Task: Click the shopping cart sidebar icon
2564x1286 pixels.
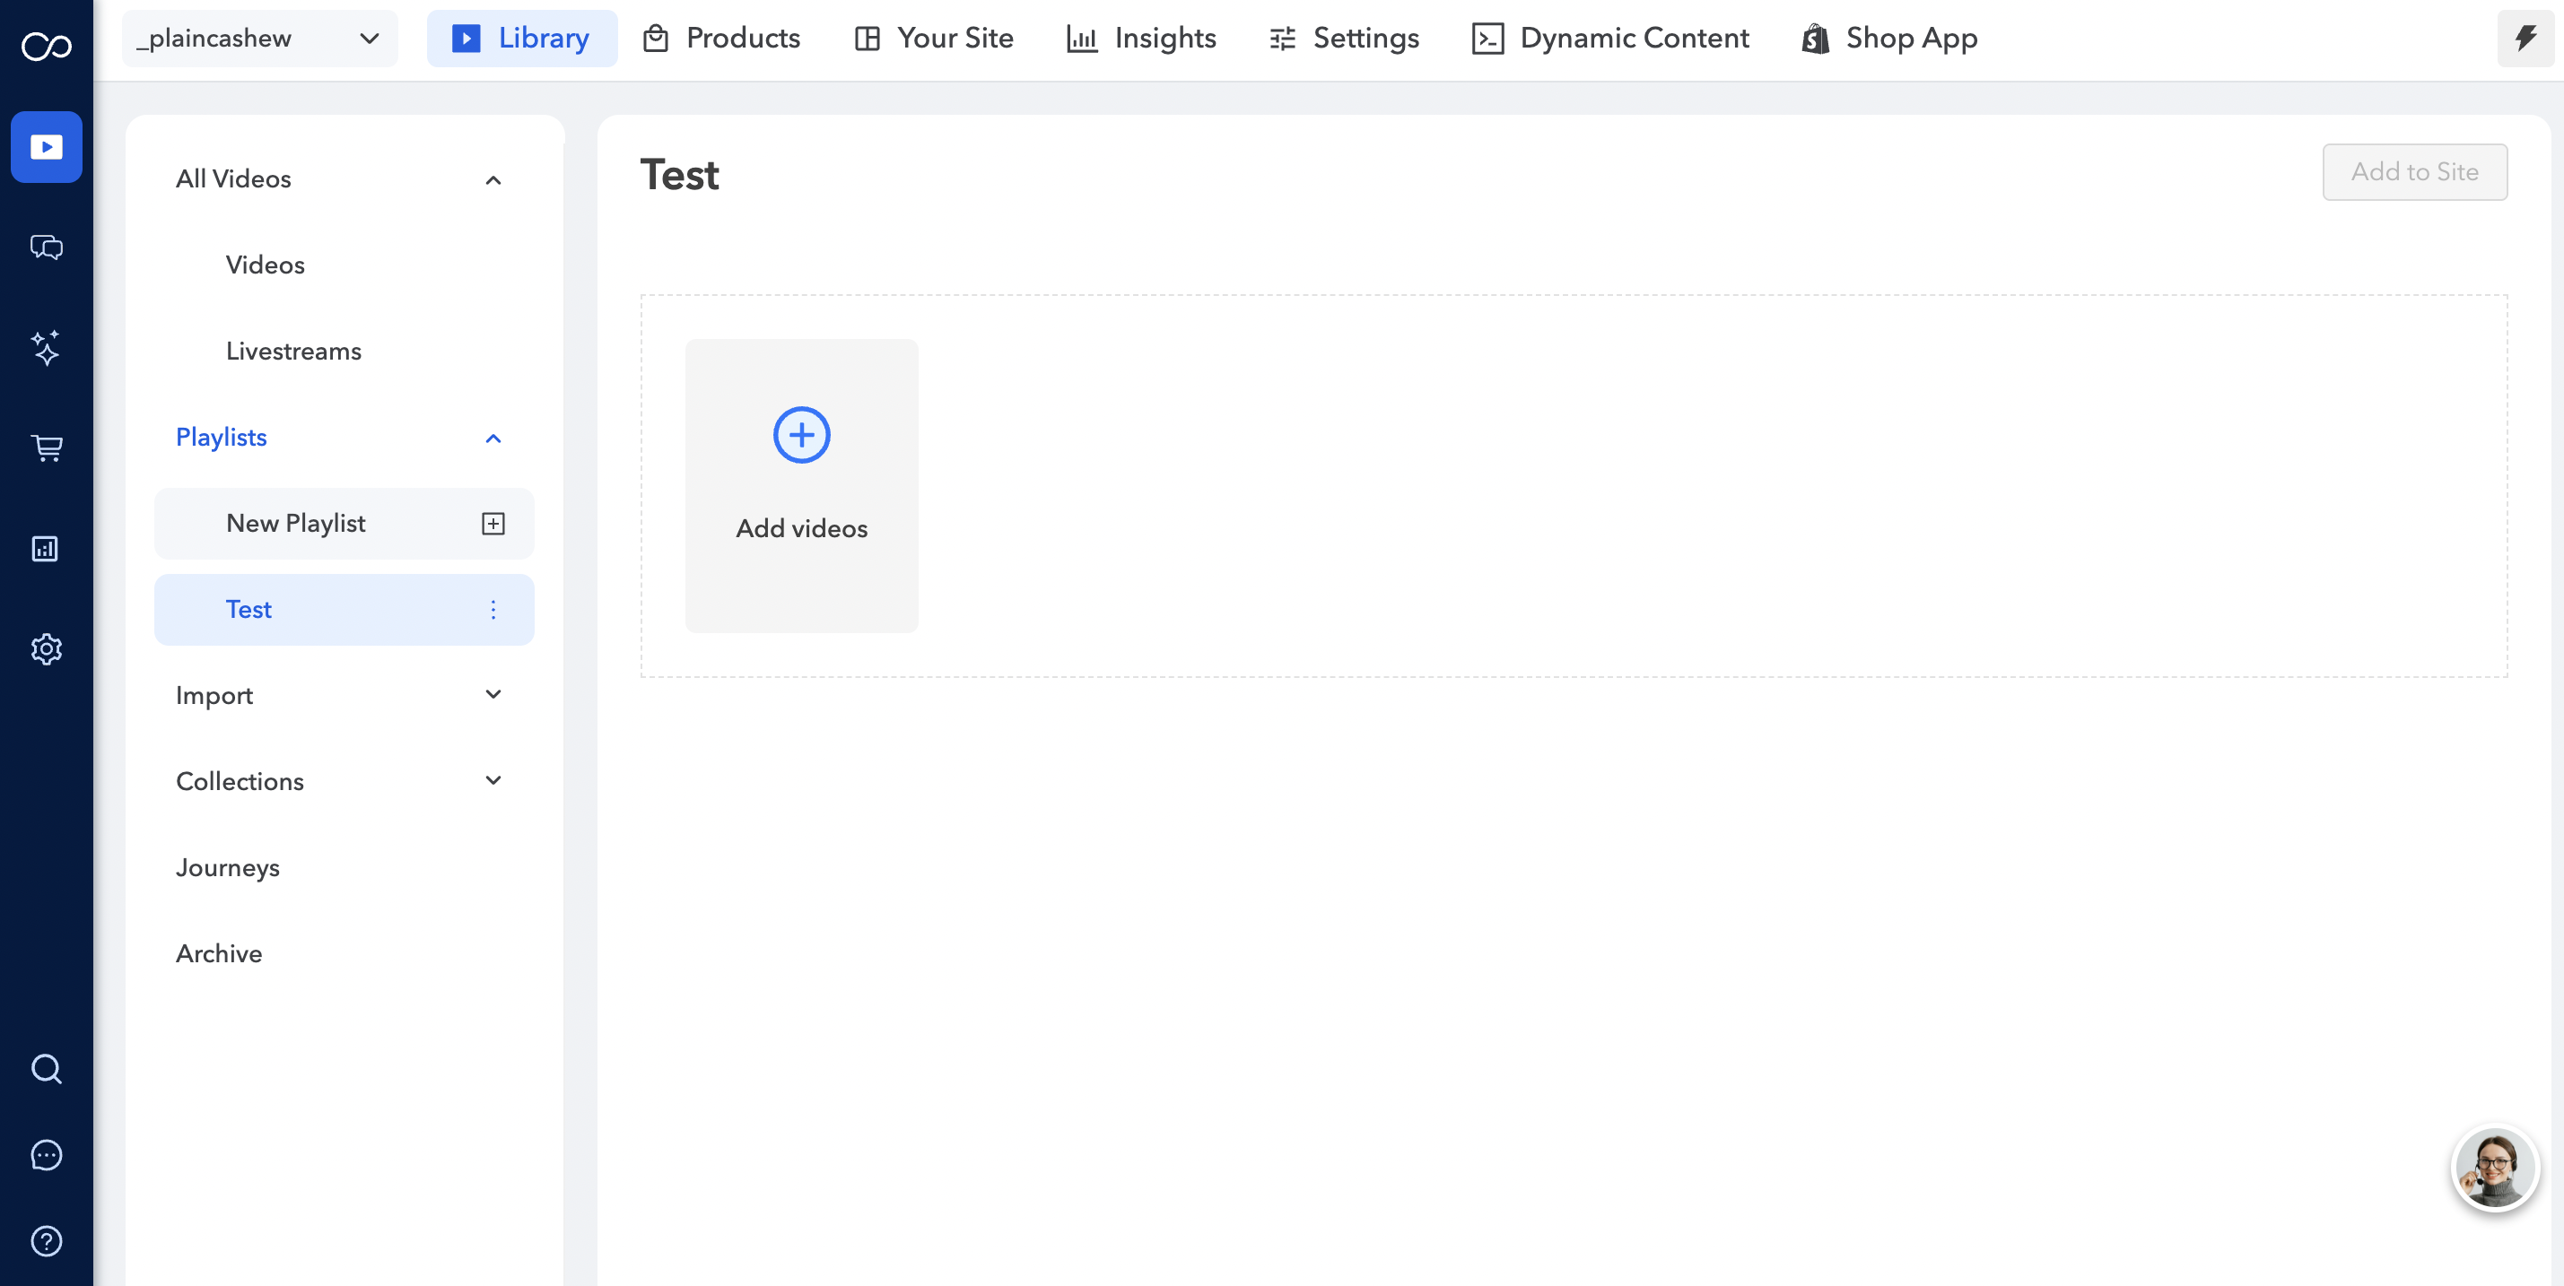Action: pyautogui.click(x=46, y=447)
